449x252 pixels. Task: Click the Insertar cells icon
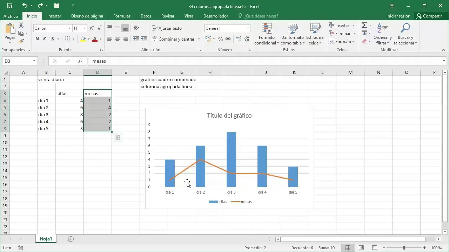331,25
